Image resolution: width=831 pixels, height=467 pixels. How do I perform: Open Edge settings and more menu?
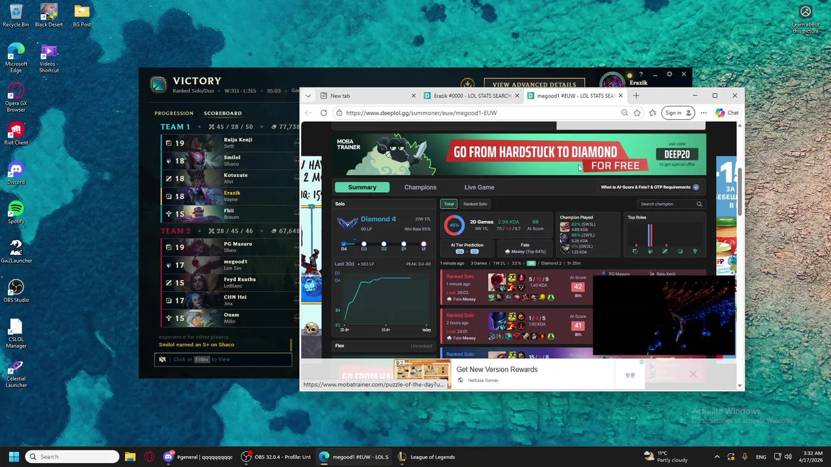(703, 113)
